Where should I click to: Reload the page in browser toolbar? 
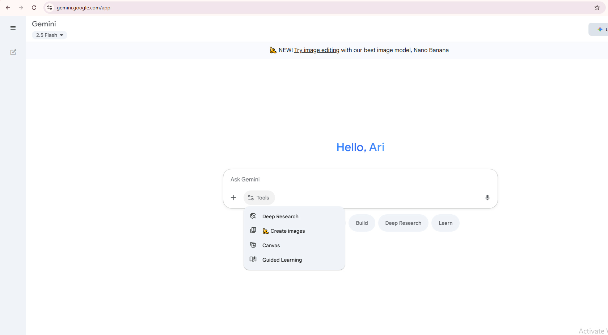tap(34, 8)
